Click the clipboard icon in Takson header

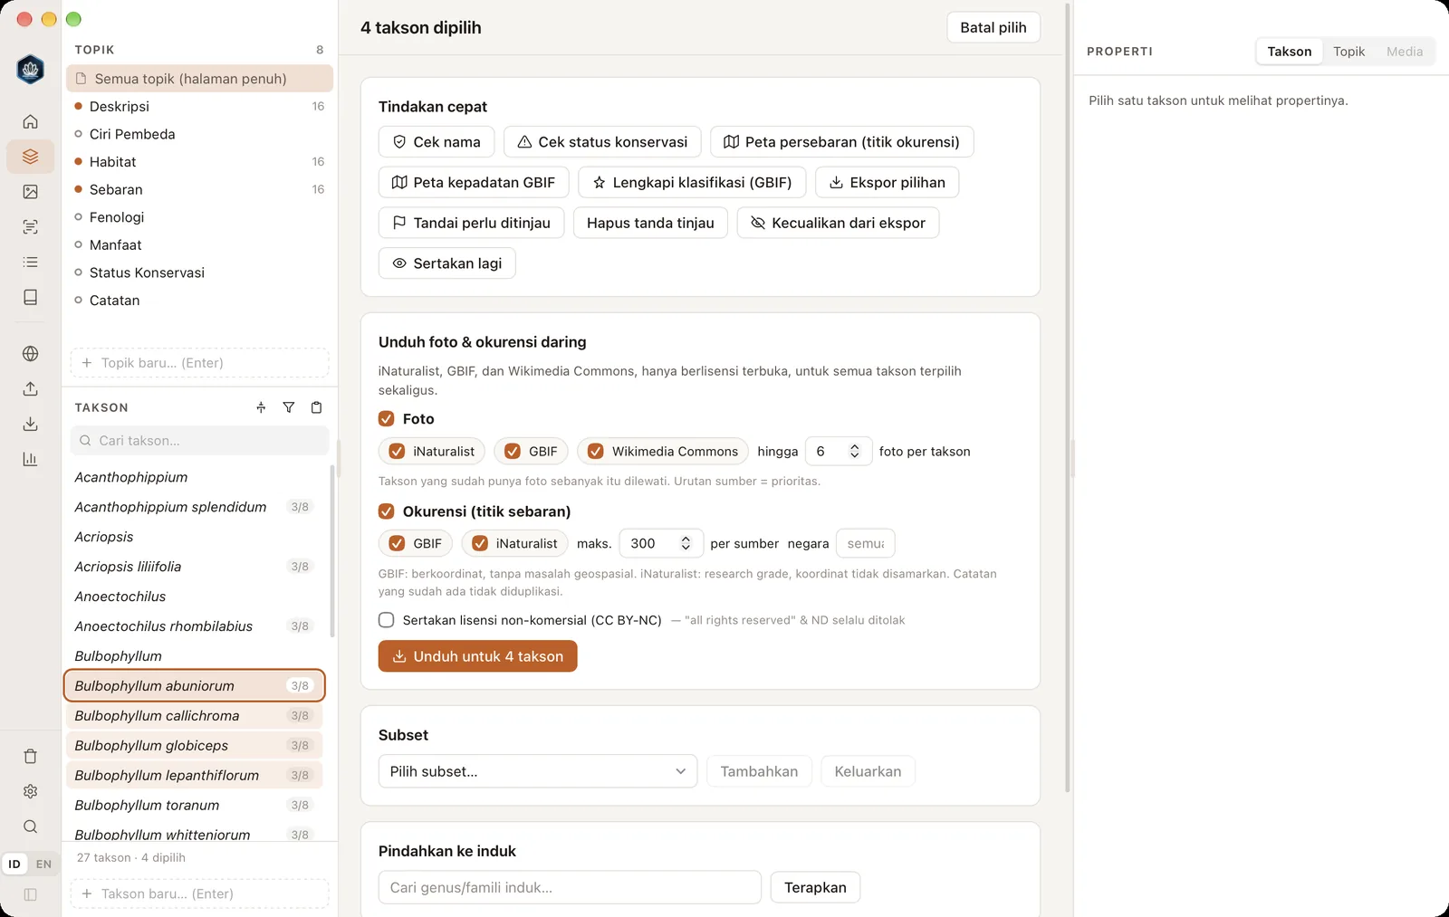[316, 407]
